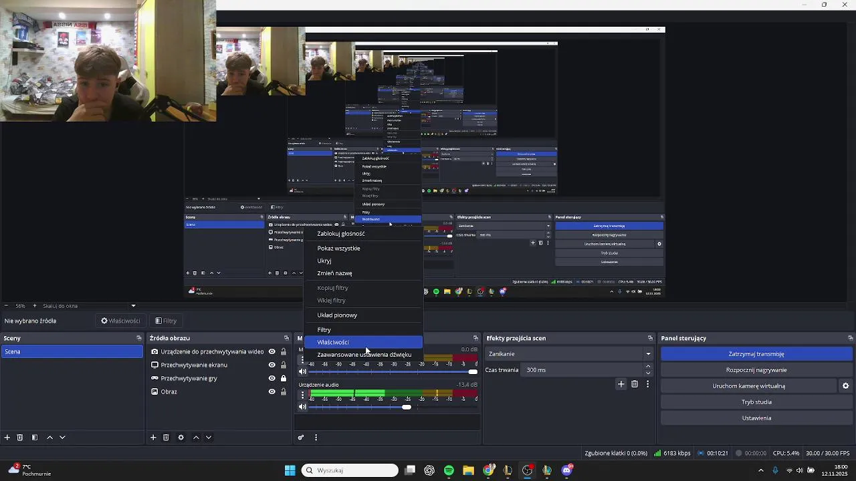The width and height of the screenshot is (856, 481).
Task: Show hidden system tray icons chevron
Action: pyautogui.click(x=760, y=470)
